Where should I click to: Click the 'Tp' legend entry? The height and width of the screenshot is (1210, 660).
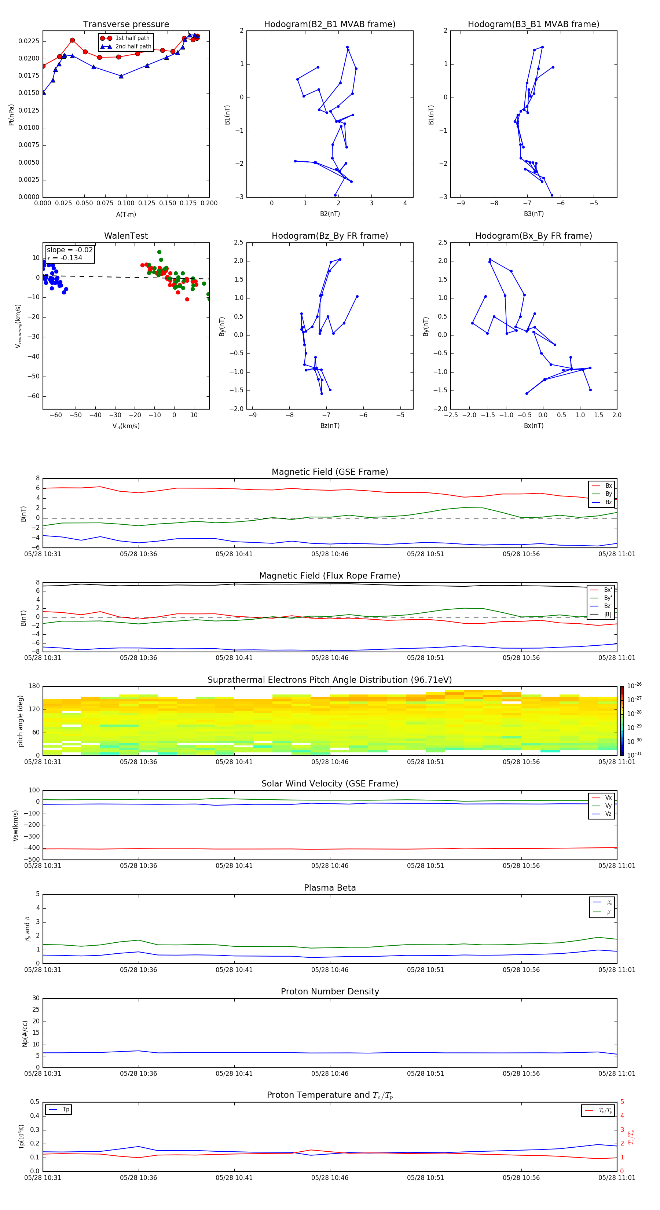(x=59, y=1110)
